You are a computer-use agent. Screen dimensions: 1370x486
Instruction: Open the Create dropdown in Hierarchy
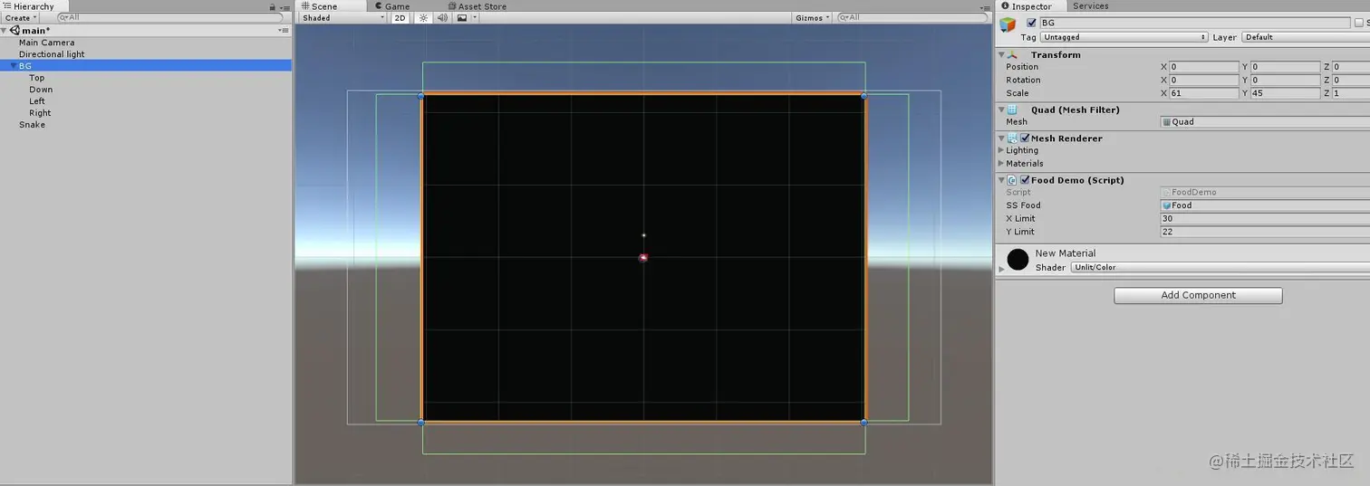click(20, 18)
